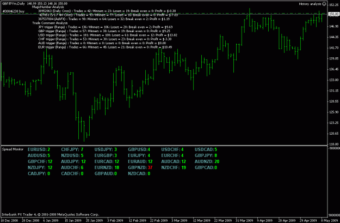Click the 141.70 price scale label
The height and width of the screenshot is (223, 340).
click(x=333, y=48)
